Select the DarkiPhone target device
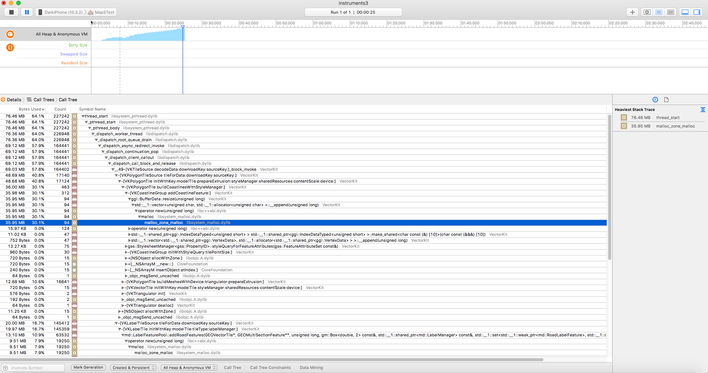The width and height of the screenshot is (708, 373). pyautogui.click(x=61, y=12)
